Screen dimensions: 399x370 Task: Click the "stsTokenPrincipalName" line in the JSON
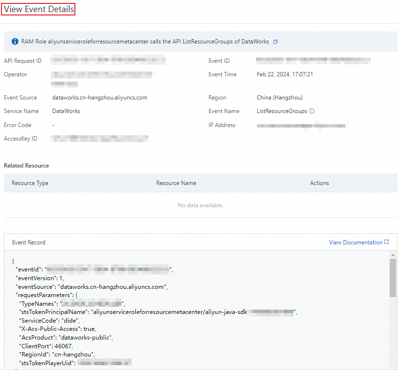(158, 312)
